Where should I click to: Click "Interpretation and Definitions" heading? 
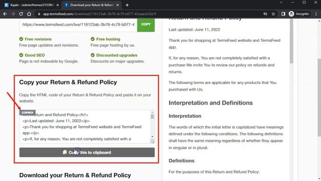click(x=211, y=103)
